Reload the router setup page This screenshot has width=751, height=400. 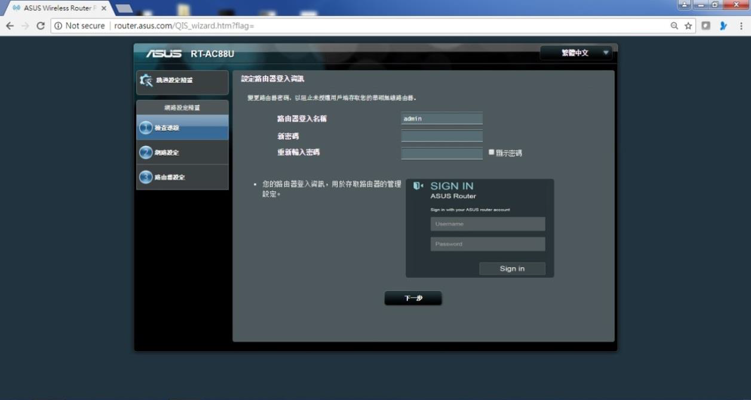[x=41, y=26]
